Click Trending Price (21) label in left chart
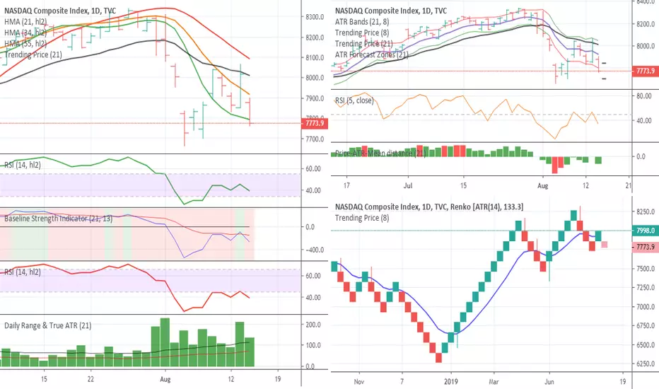659x389 pixels. tap(33, 54)
